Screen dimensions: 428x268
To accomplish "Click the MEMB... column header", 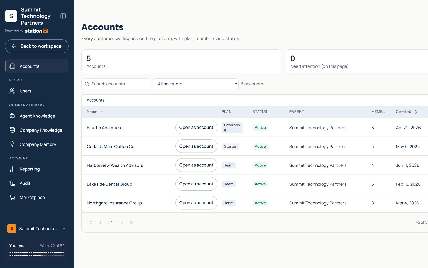I will (x=378, y=112).
